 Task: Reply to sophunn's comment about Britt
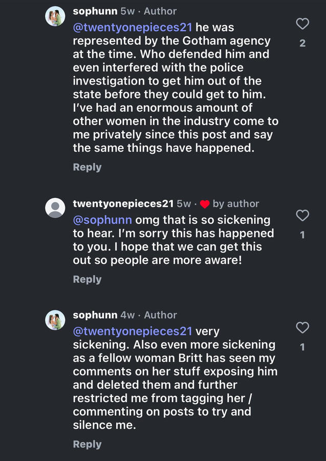(87, 444)
